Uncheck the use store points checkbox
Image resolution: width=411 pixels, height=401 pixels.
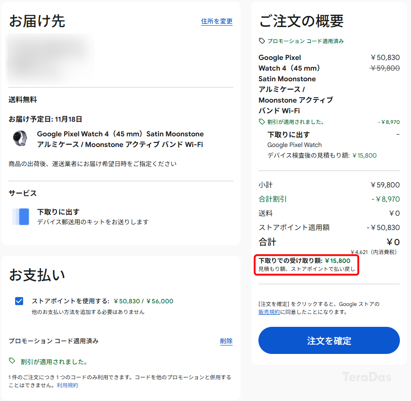click(x=19, y=301)
